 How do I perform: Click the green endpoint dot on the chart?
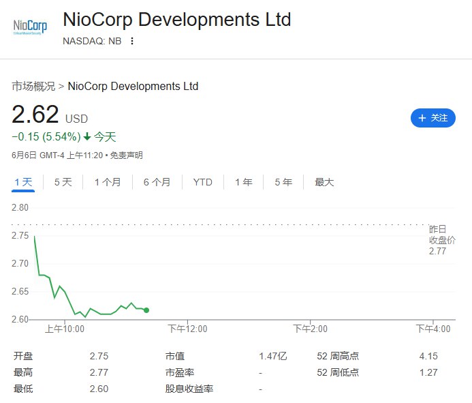(x=146, y=310)
